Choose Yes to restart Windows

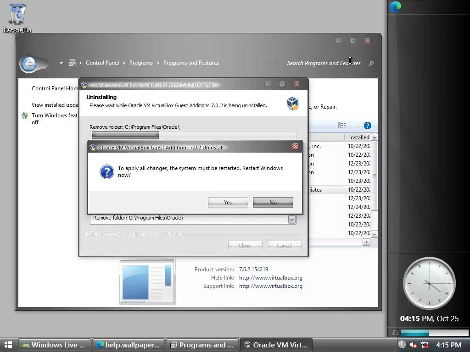click(228, 202)
